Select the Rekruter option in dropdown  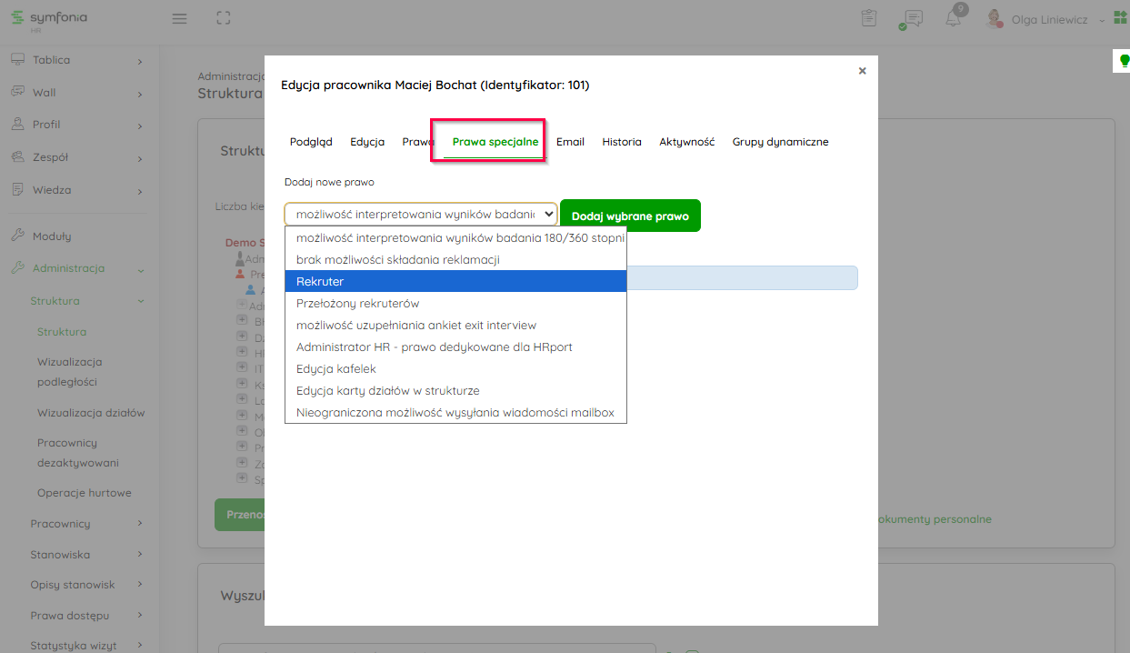click(455, 282)
